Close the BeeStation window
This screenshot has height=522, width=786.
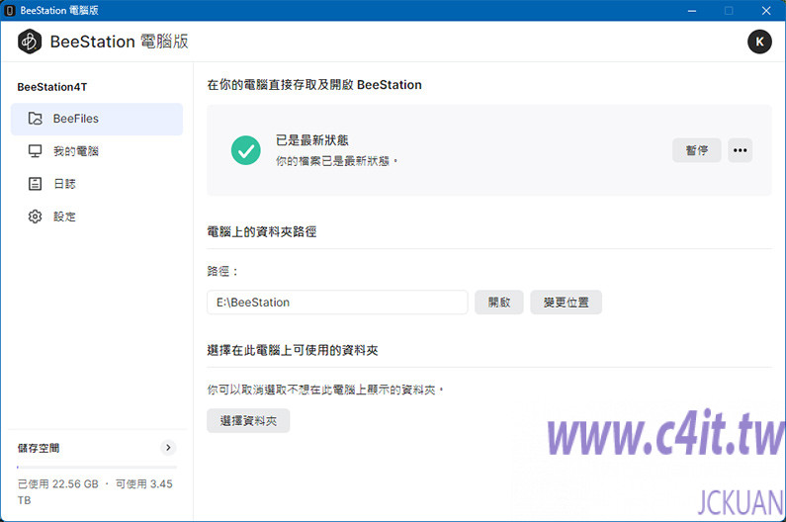coord(766,11)
